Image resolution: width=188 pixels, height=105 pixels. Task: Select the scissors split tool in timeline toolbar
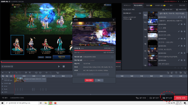tap(13, 73)
